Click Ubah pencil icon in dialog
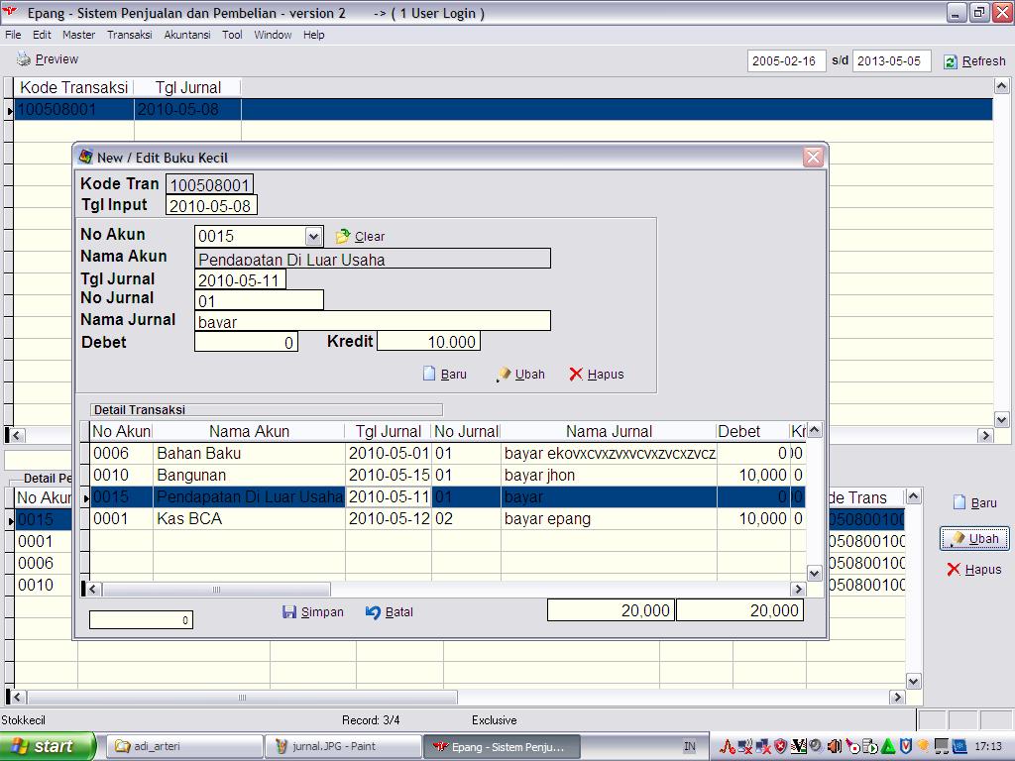The height and width of the screenshot is (761, 1015). (505, 374)
